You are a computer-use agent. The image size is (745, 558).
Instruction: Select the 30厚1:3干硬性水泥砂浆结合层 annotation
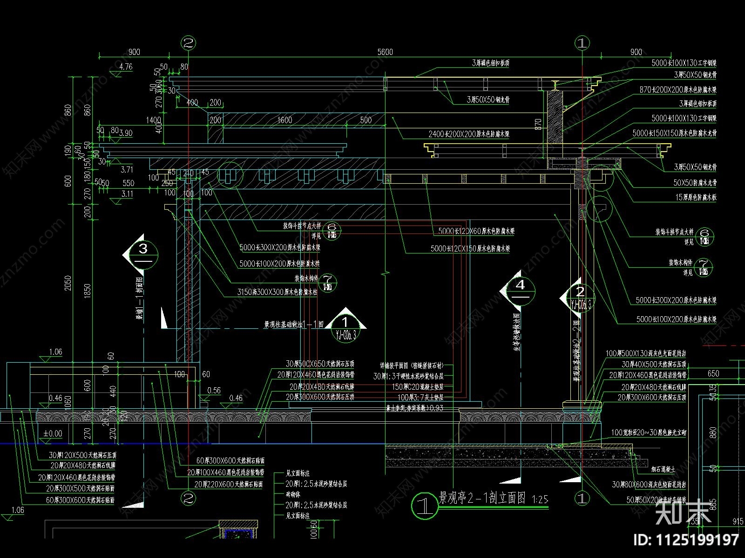coord(408,376)
